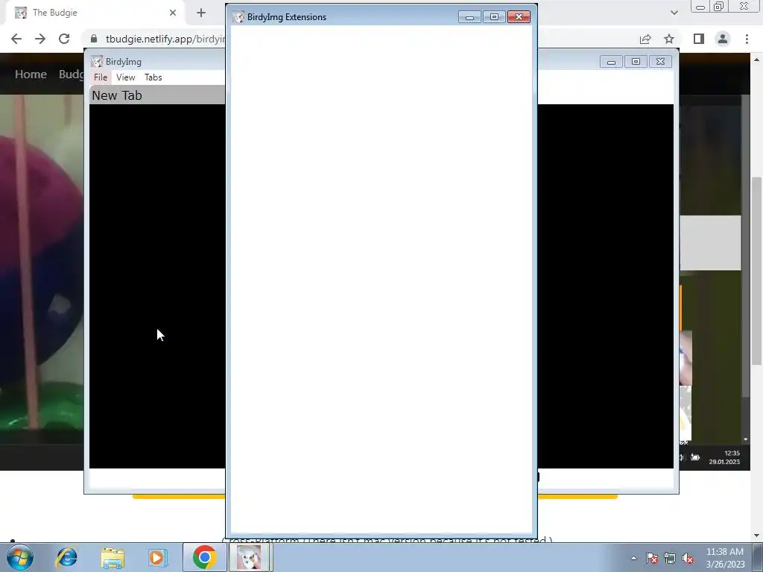Click the BirdyImg window title icon

[97, 62]
